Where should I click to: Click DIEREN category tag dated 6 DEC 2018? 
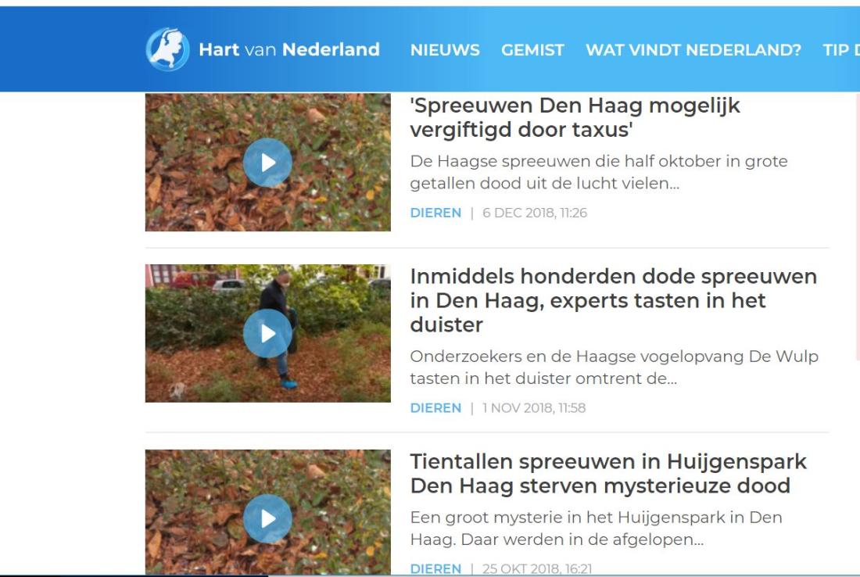click(x=435, y=213)
